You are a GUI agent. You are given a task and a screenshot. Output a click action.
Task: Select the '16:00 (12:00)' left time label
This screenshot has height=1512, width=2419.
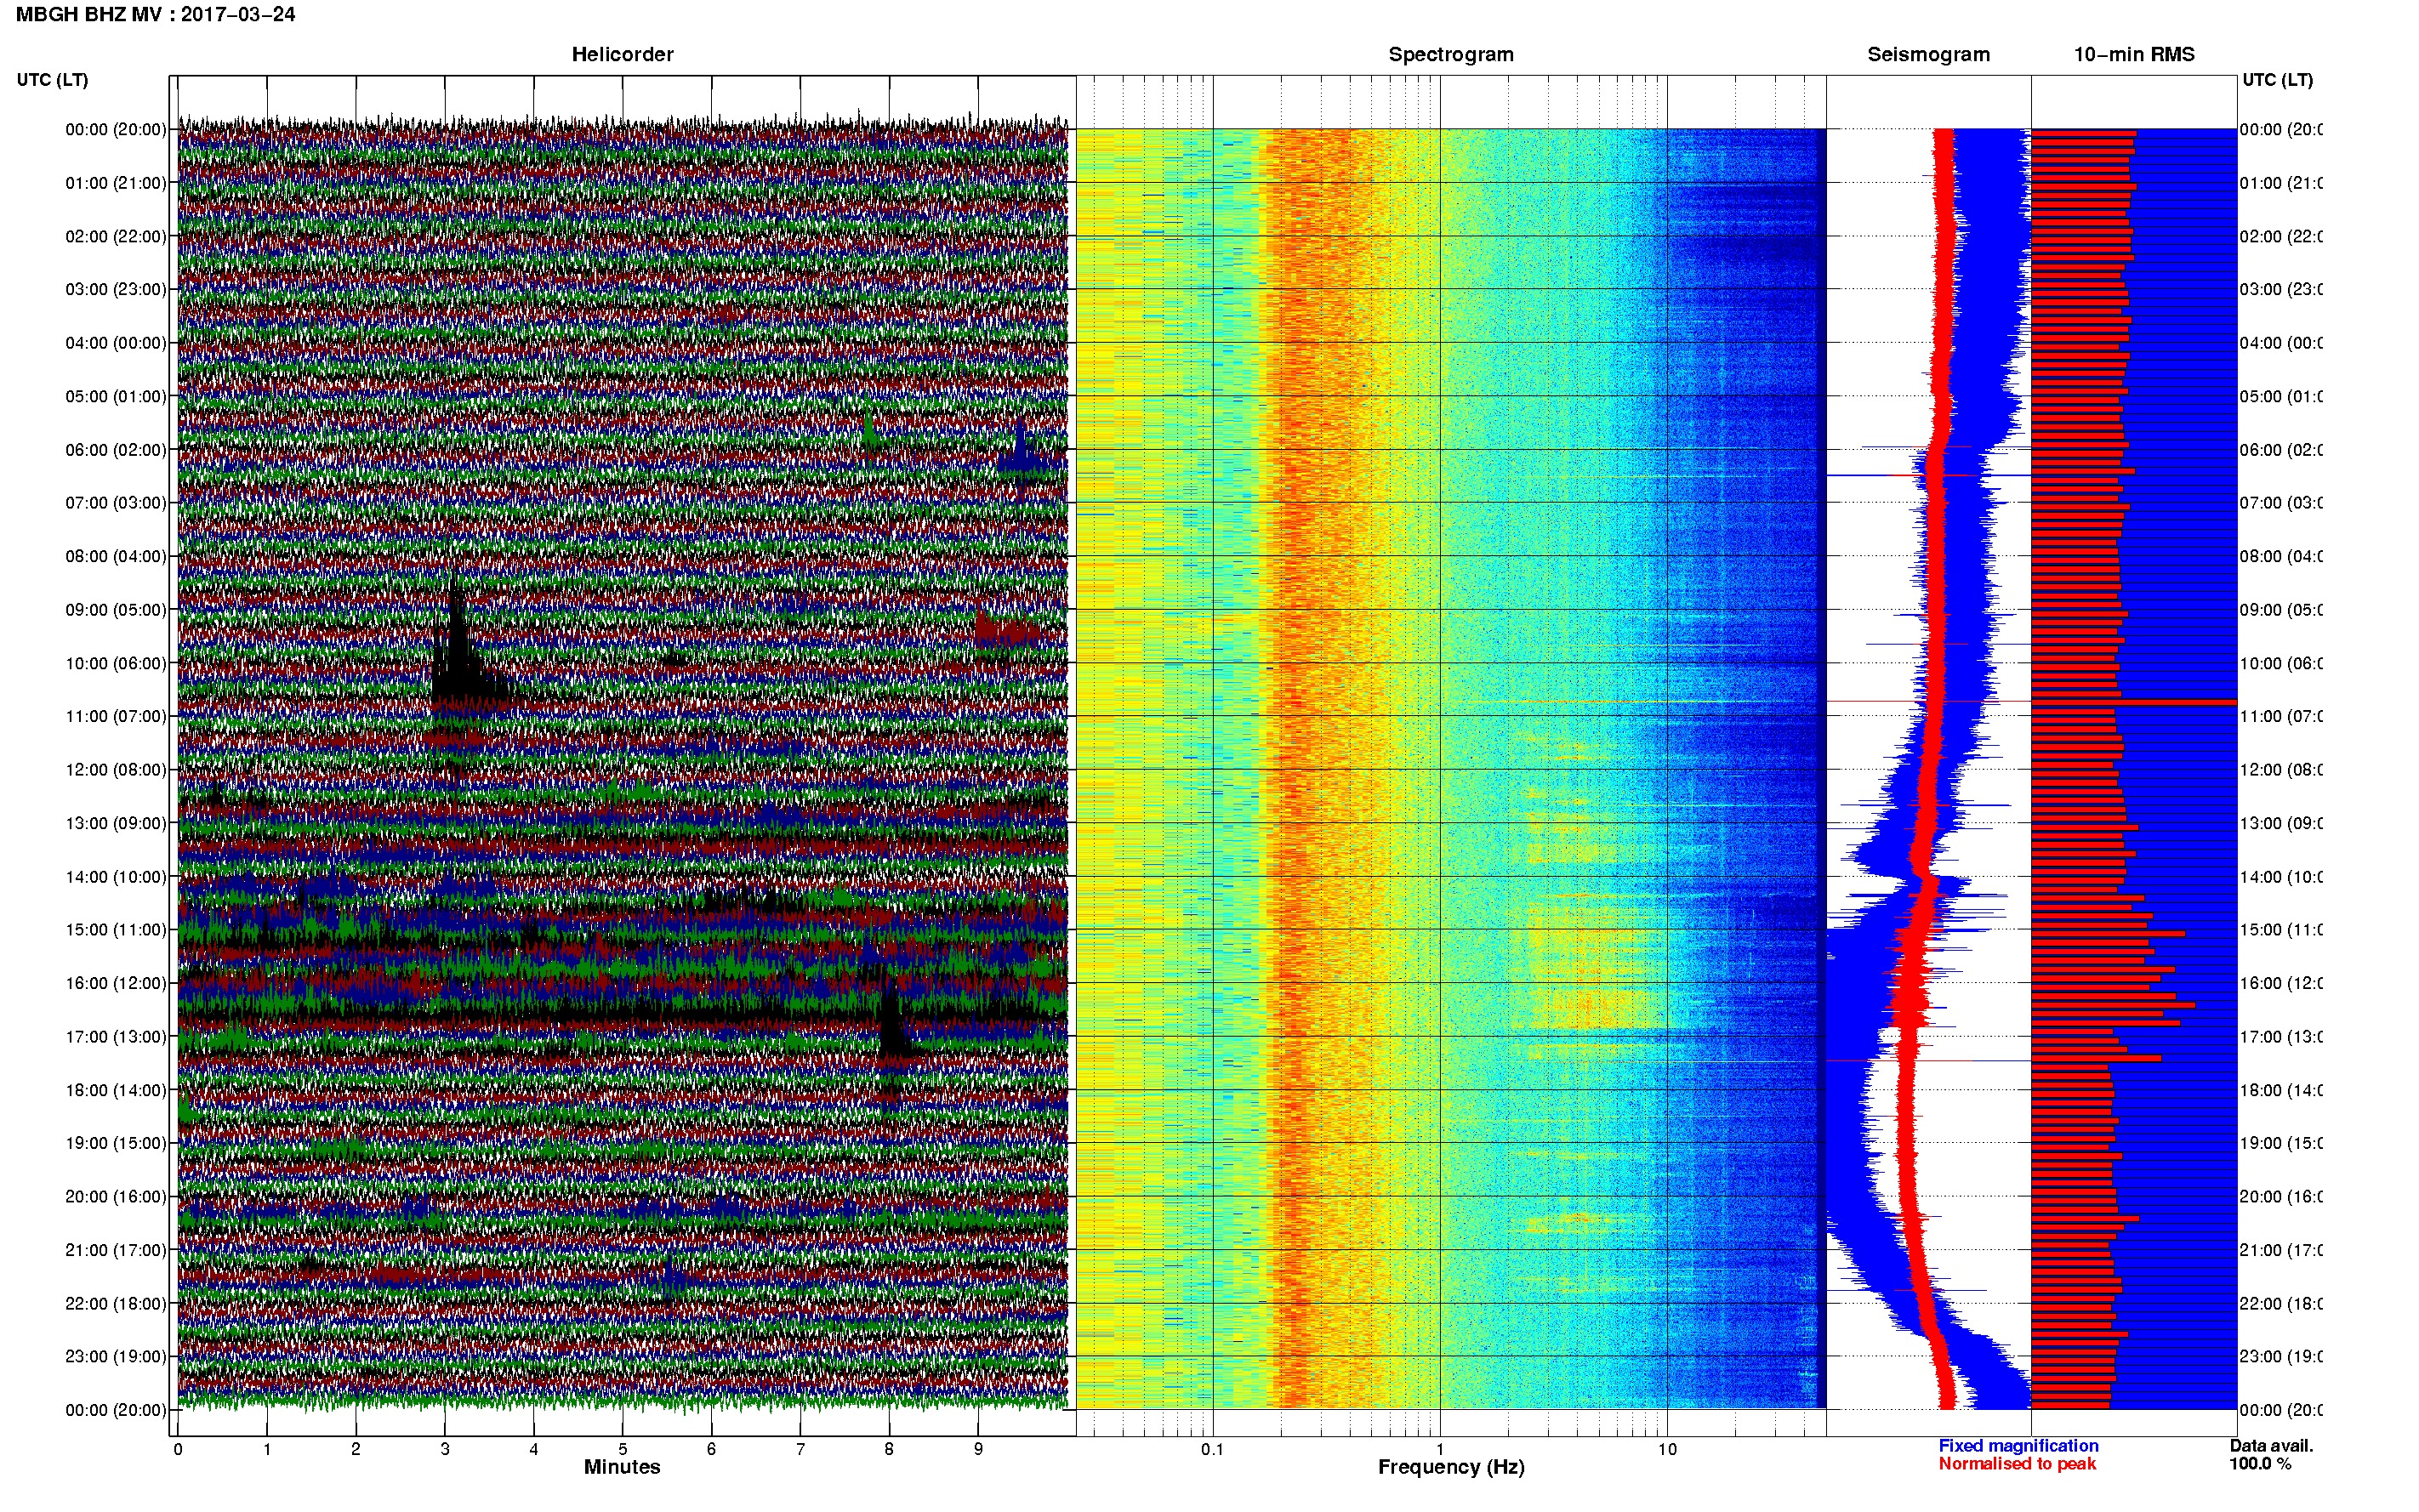[115, 983]
